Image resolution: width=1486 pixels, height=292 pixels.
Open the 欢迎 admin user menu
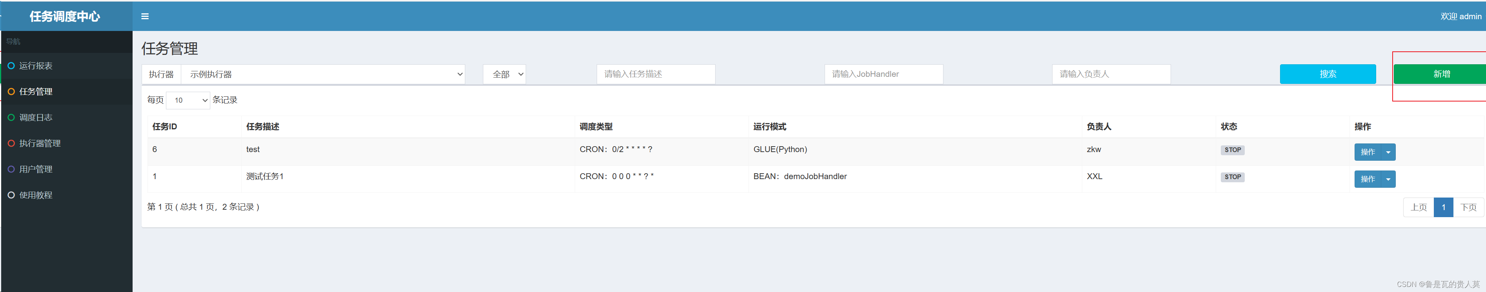[1461, 17]
